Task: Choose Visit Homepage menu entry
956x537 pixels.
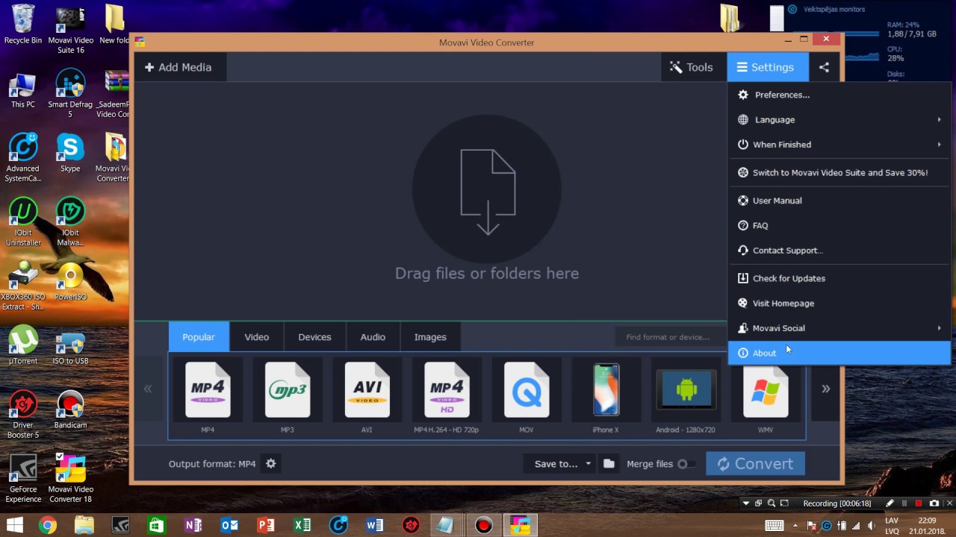Action: [839, 304]
